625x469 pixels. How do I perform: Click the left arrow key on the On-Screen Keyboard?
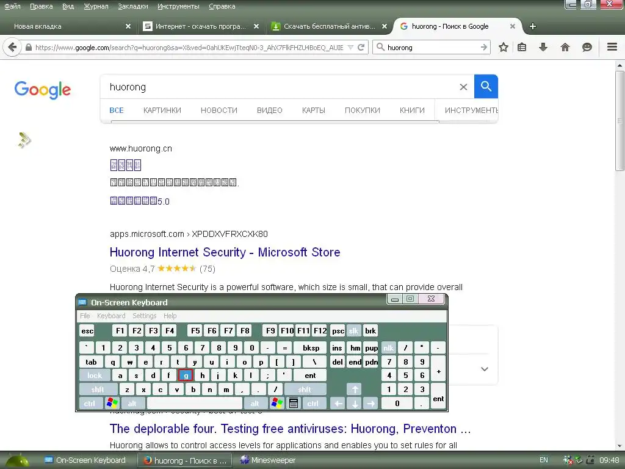click(x=338, y=403)
